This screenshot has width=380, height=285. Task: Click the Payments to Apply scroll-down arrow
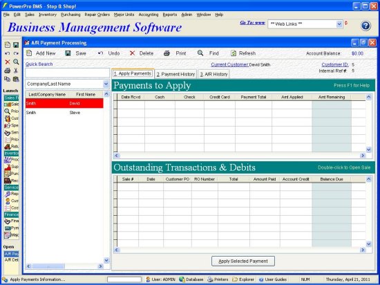pos(368,149)
